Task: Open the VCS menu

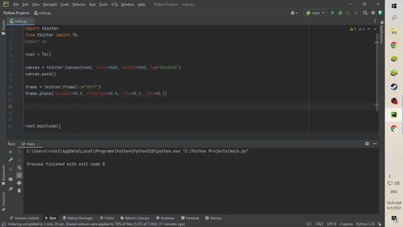Action: click(114, 4)
